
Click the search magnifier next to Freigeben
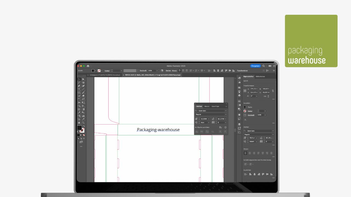click(x=264, y=66)
